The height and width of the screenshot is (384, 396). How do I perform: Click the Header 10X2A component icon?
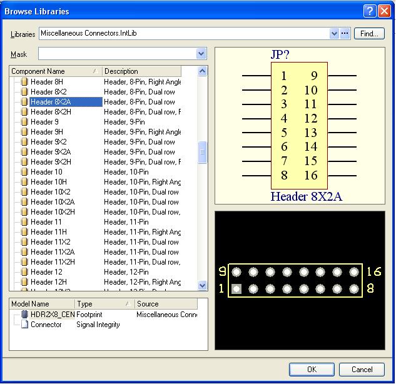coord(24,202)
